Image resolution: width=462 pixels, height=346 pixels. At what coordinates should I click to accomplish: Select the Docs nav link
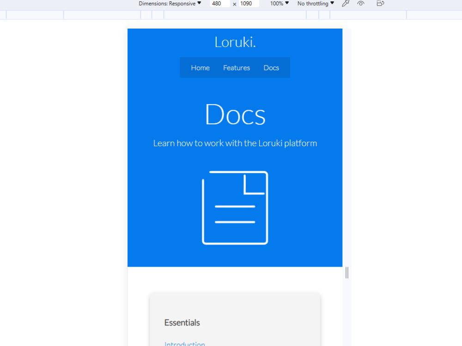271,68
